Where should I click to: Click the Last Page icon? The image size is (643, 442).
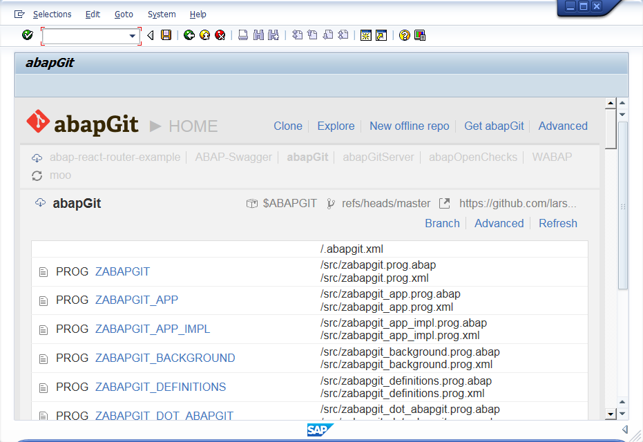tap(343, 35)
